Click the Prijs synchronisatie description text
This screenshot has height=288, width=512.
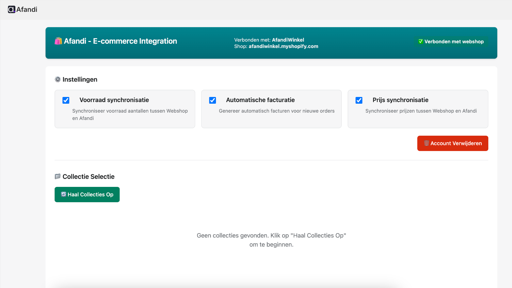[x=421, y=111]
